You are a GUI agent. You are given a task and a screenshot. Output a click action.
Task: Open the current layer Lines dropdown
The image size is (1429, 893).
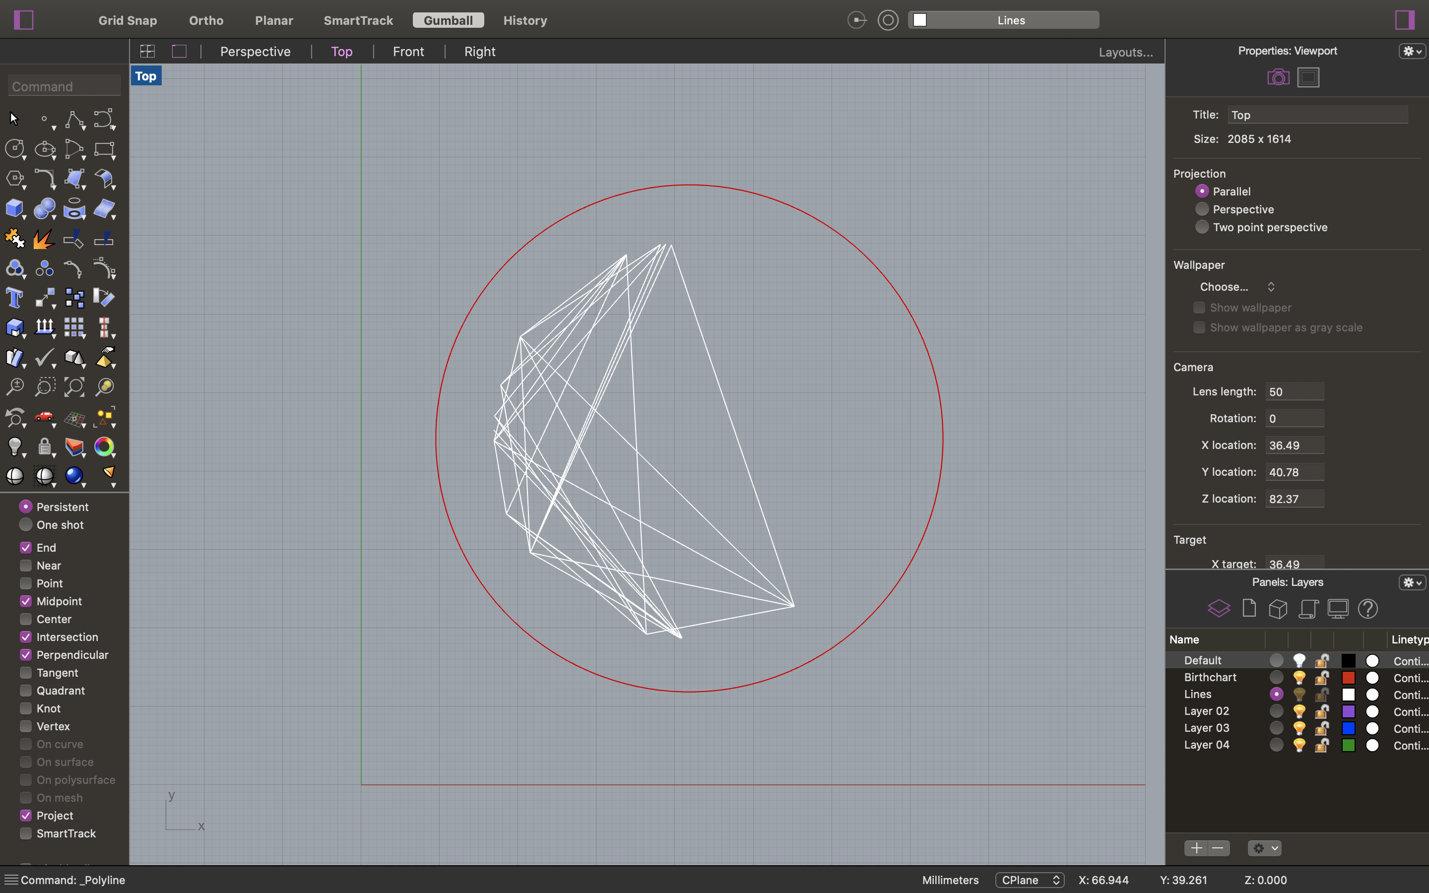point(1003,20)
